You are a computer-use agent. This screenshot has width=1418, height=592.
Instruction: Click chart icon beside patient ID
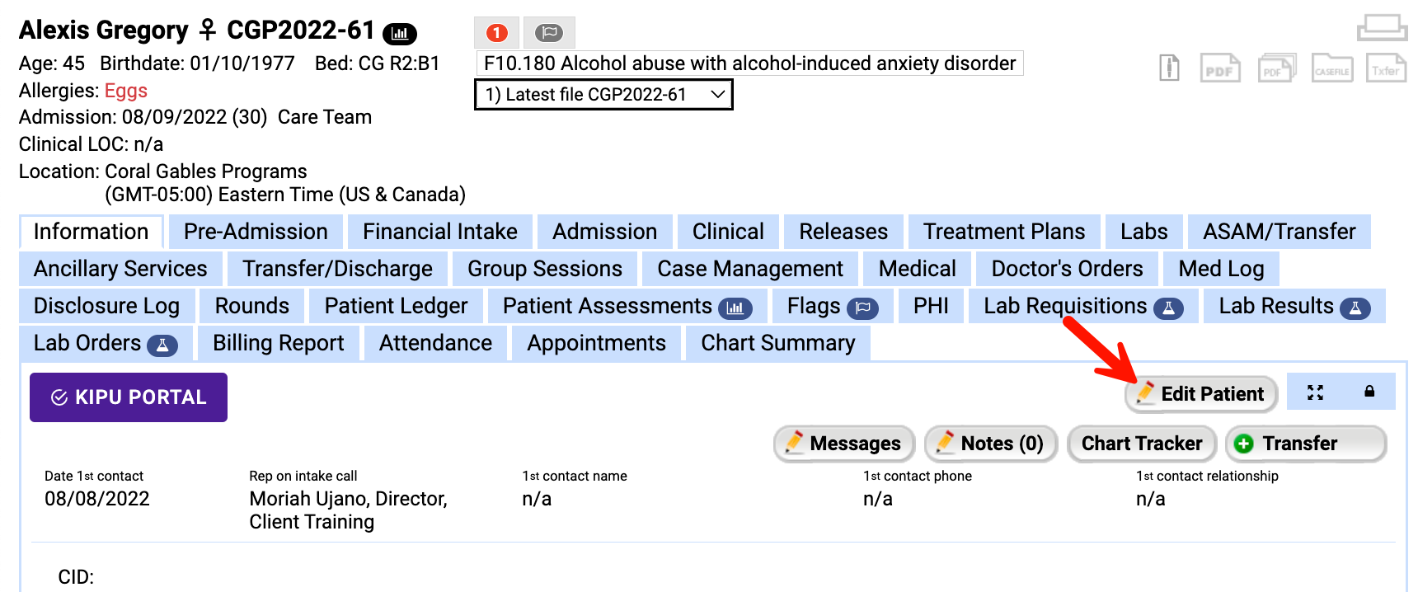pyautogui.click(x=400, y=34)
